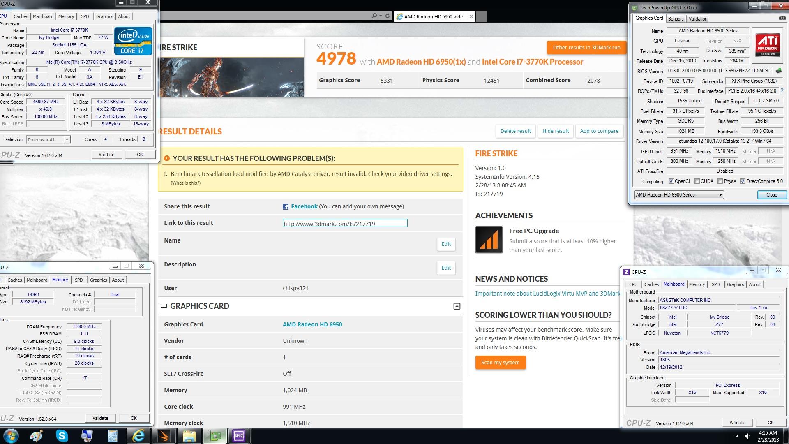Click the Fire Strike thumbnail image
This screenshot has height=444, width=789.
point(232,77)
